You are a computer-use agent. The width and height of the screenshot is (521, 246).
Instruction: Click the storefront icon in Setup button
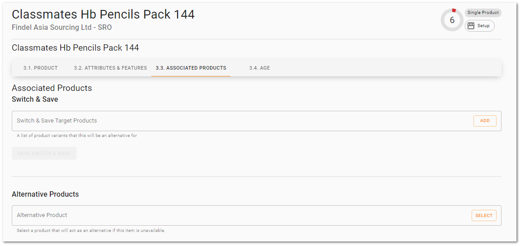coord(471,26)
